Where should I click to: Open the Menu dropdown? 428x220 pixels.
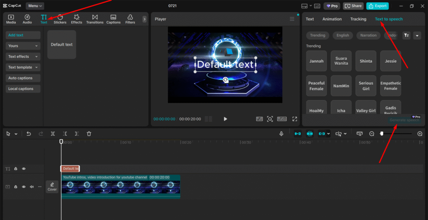pyautogui.click(x=35, y=6)
